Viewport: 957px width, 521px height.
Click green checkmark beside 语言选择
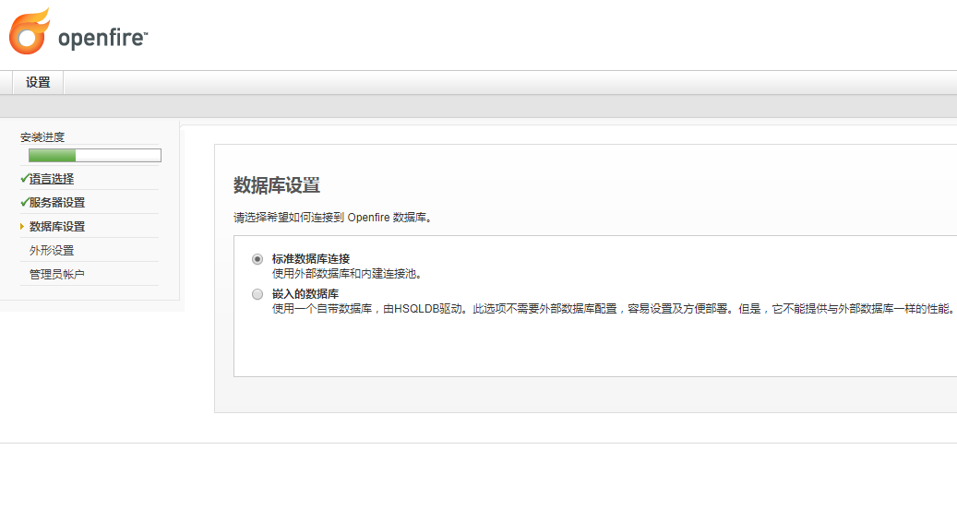pos(24,178)
